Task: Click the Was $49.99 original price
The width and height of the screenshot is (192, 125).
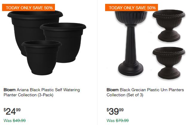Action: 15,121
